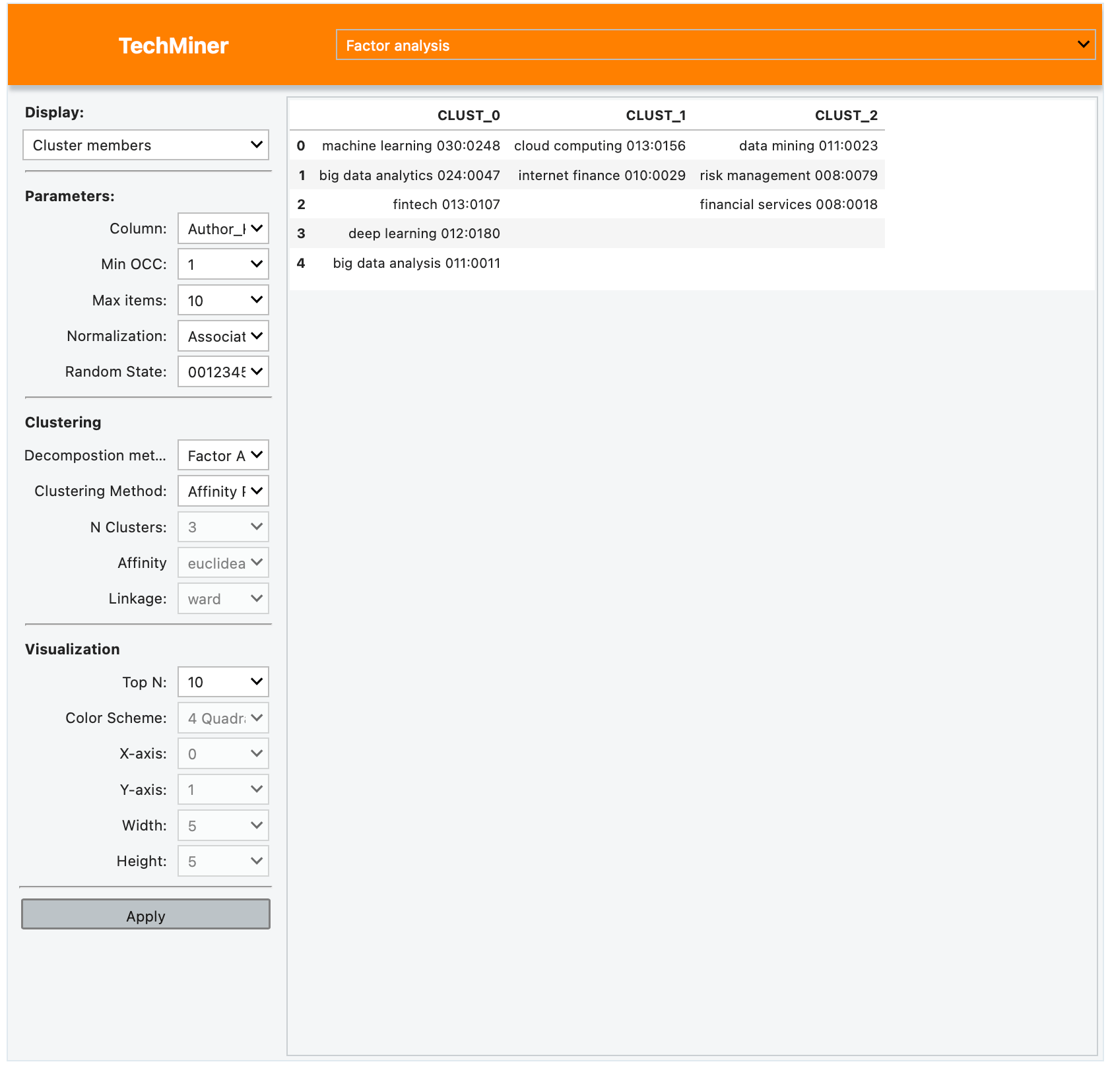Screen dimensions: 1110x1066
Task: Click the 'Parameters:' section label
Action: tap(69, 196)
